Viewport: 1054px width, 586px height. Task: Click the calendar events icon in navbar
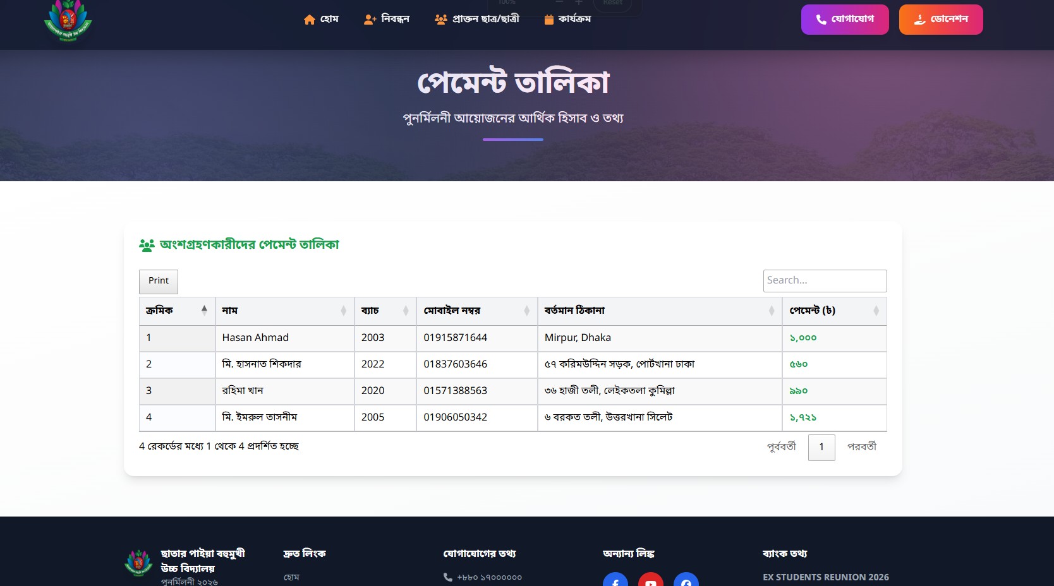coord(548,20)
